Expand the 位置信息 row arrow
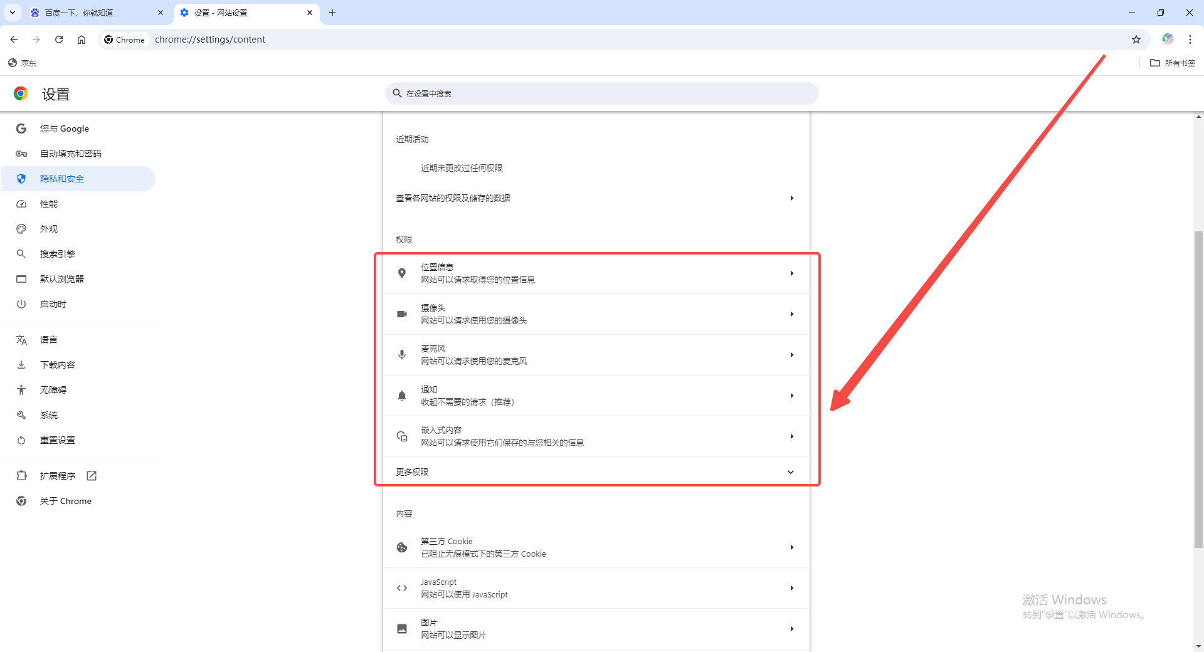1204x652 pixels. 792,273
